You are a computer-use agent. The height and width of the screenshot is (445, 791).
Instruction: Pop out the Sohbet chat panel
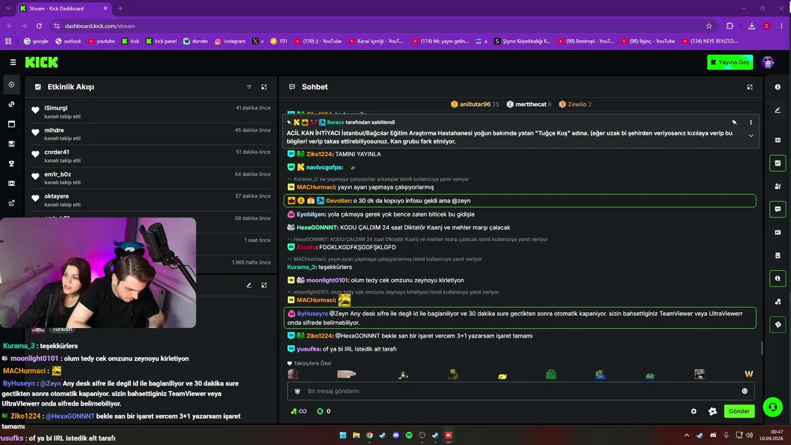tap(750, 87)
